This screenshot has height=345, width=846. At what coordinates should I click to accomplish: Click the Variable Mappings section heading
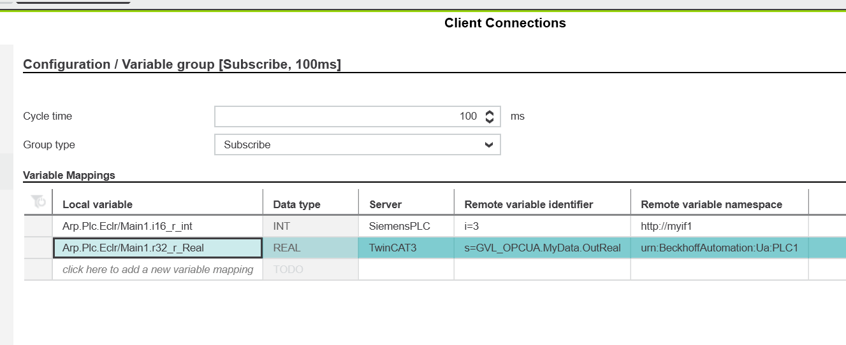pos(69,174)
